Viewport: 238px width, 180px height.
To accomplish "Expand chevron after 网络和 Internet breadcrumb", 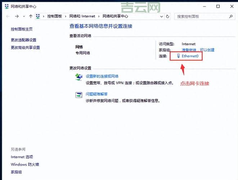I will point(99,16).
